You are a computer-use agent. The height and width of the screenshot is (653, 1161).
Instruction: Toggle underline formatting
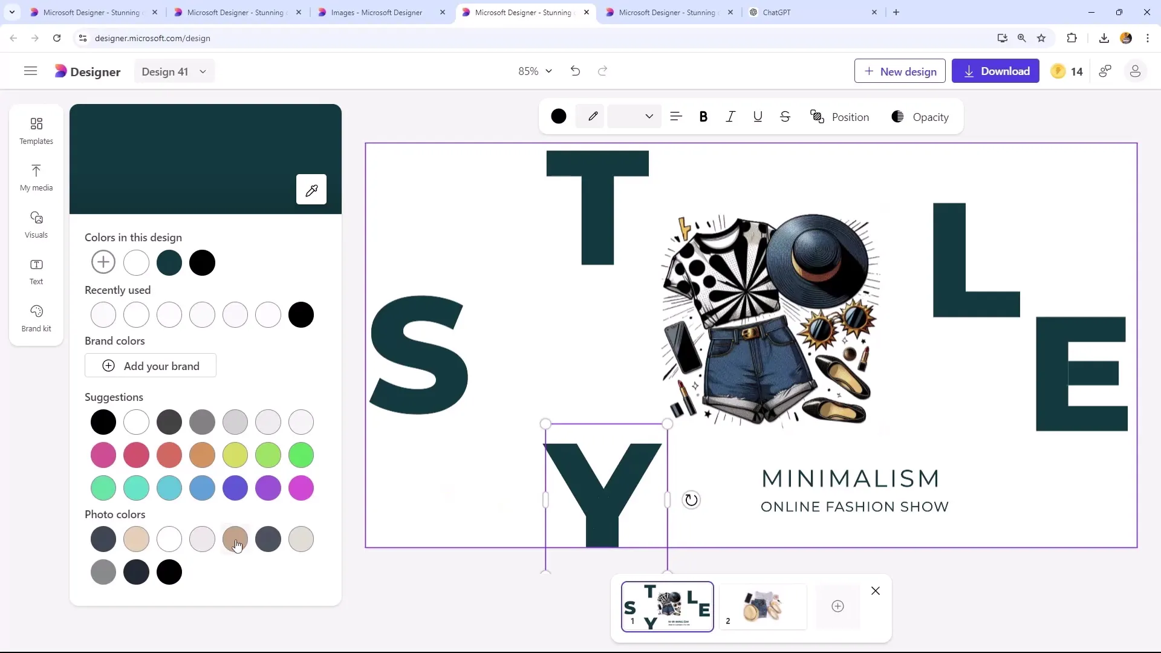(758, 117)
